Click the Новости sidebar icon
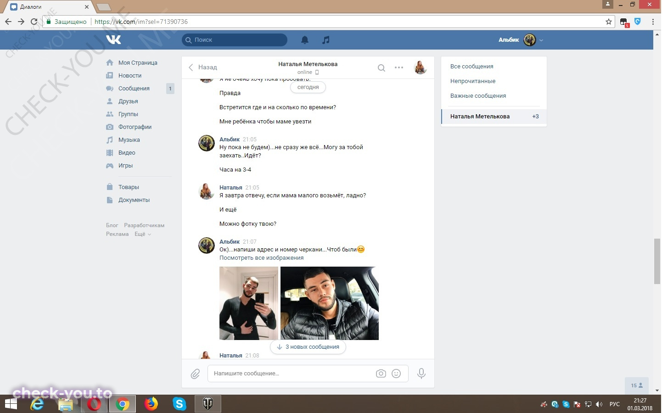The height and width of the screenshot is (413, 662). [x=110, y=75]
